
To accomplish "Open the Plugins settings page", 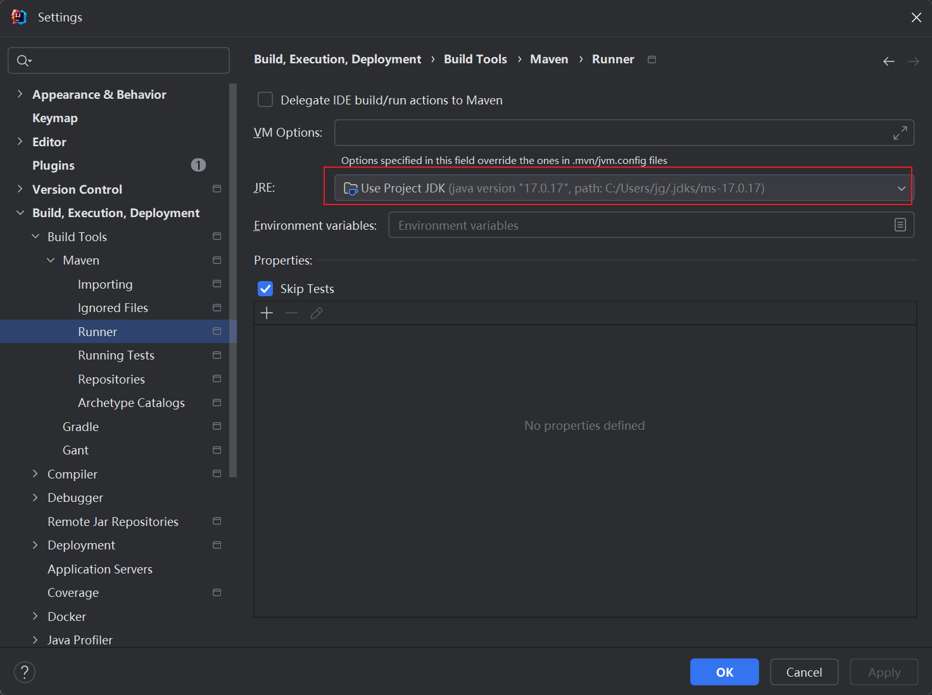I will [x=53, y=165].
